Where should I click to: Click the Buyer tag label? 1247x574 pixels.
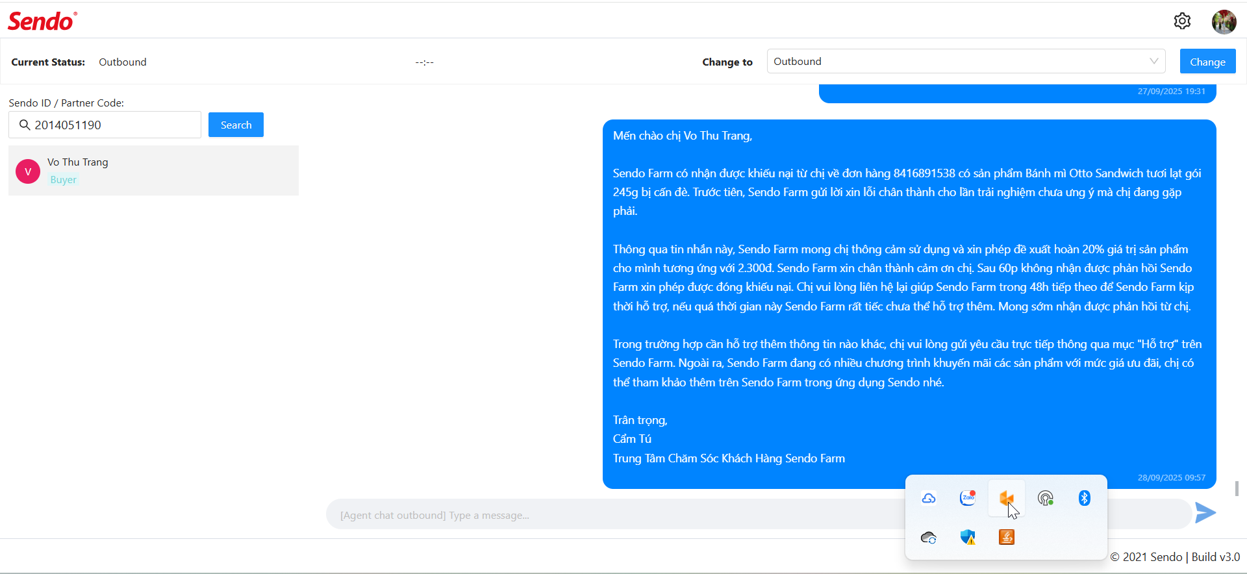point(64,180)
